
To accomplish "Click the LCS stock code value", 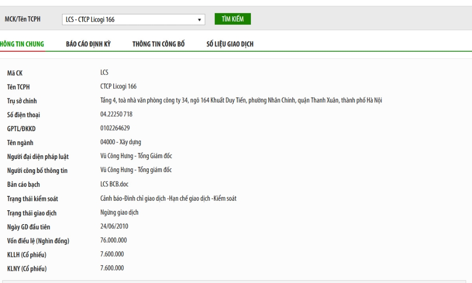I will (x=104, y=72).
